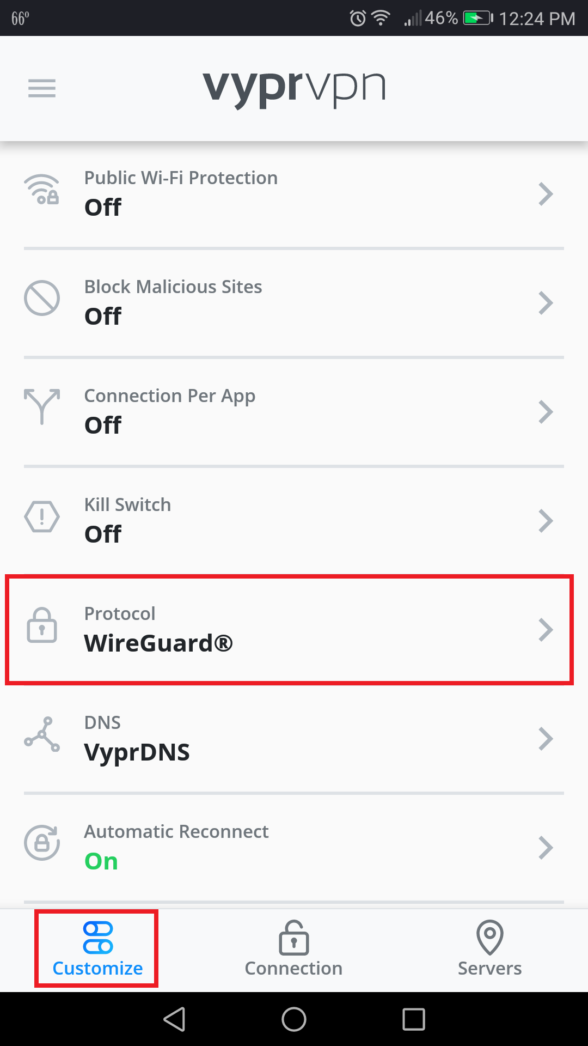Disable Automatic Reconnect
The height and width of the screenshot is (1046, 588).
point(294,844)
